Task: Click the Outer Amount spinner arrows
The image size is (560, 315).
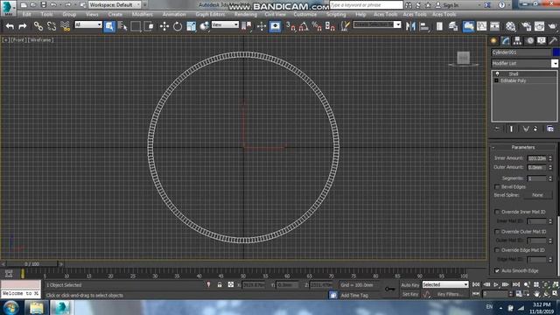Action: (550, 167)
